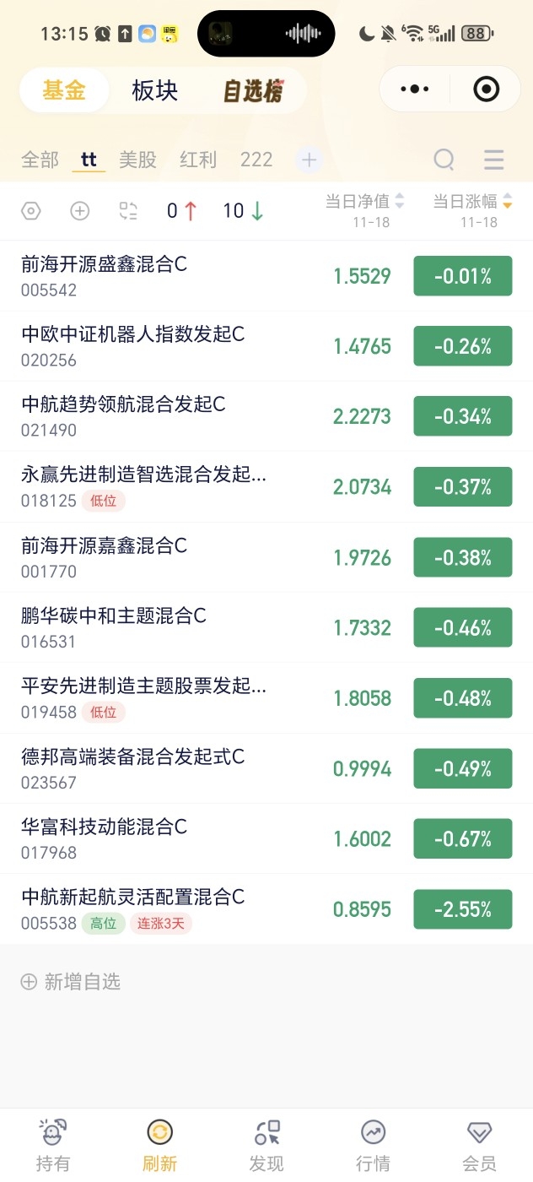The height and width of the screenshot is (1182, 533).
Task: Open mini-program more options dots
Action: [x=415, y=89]
